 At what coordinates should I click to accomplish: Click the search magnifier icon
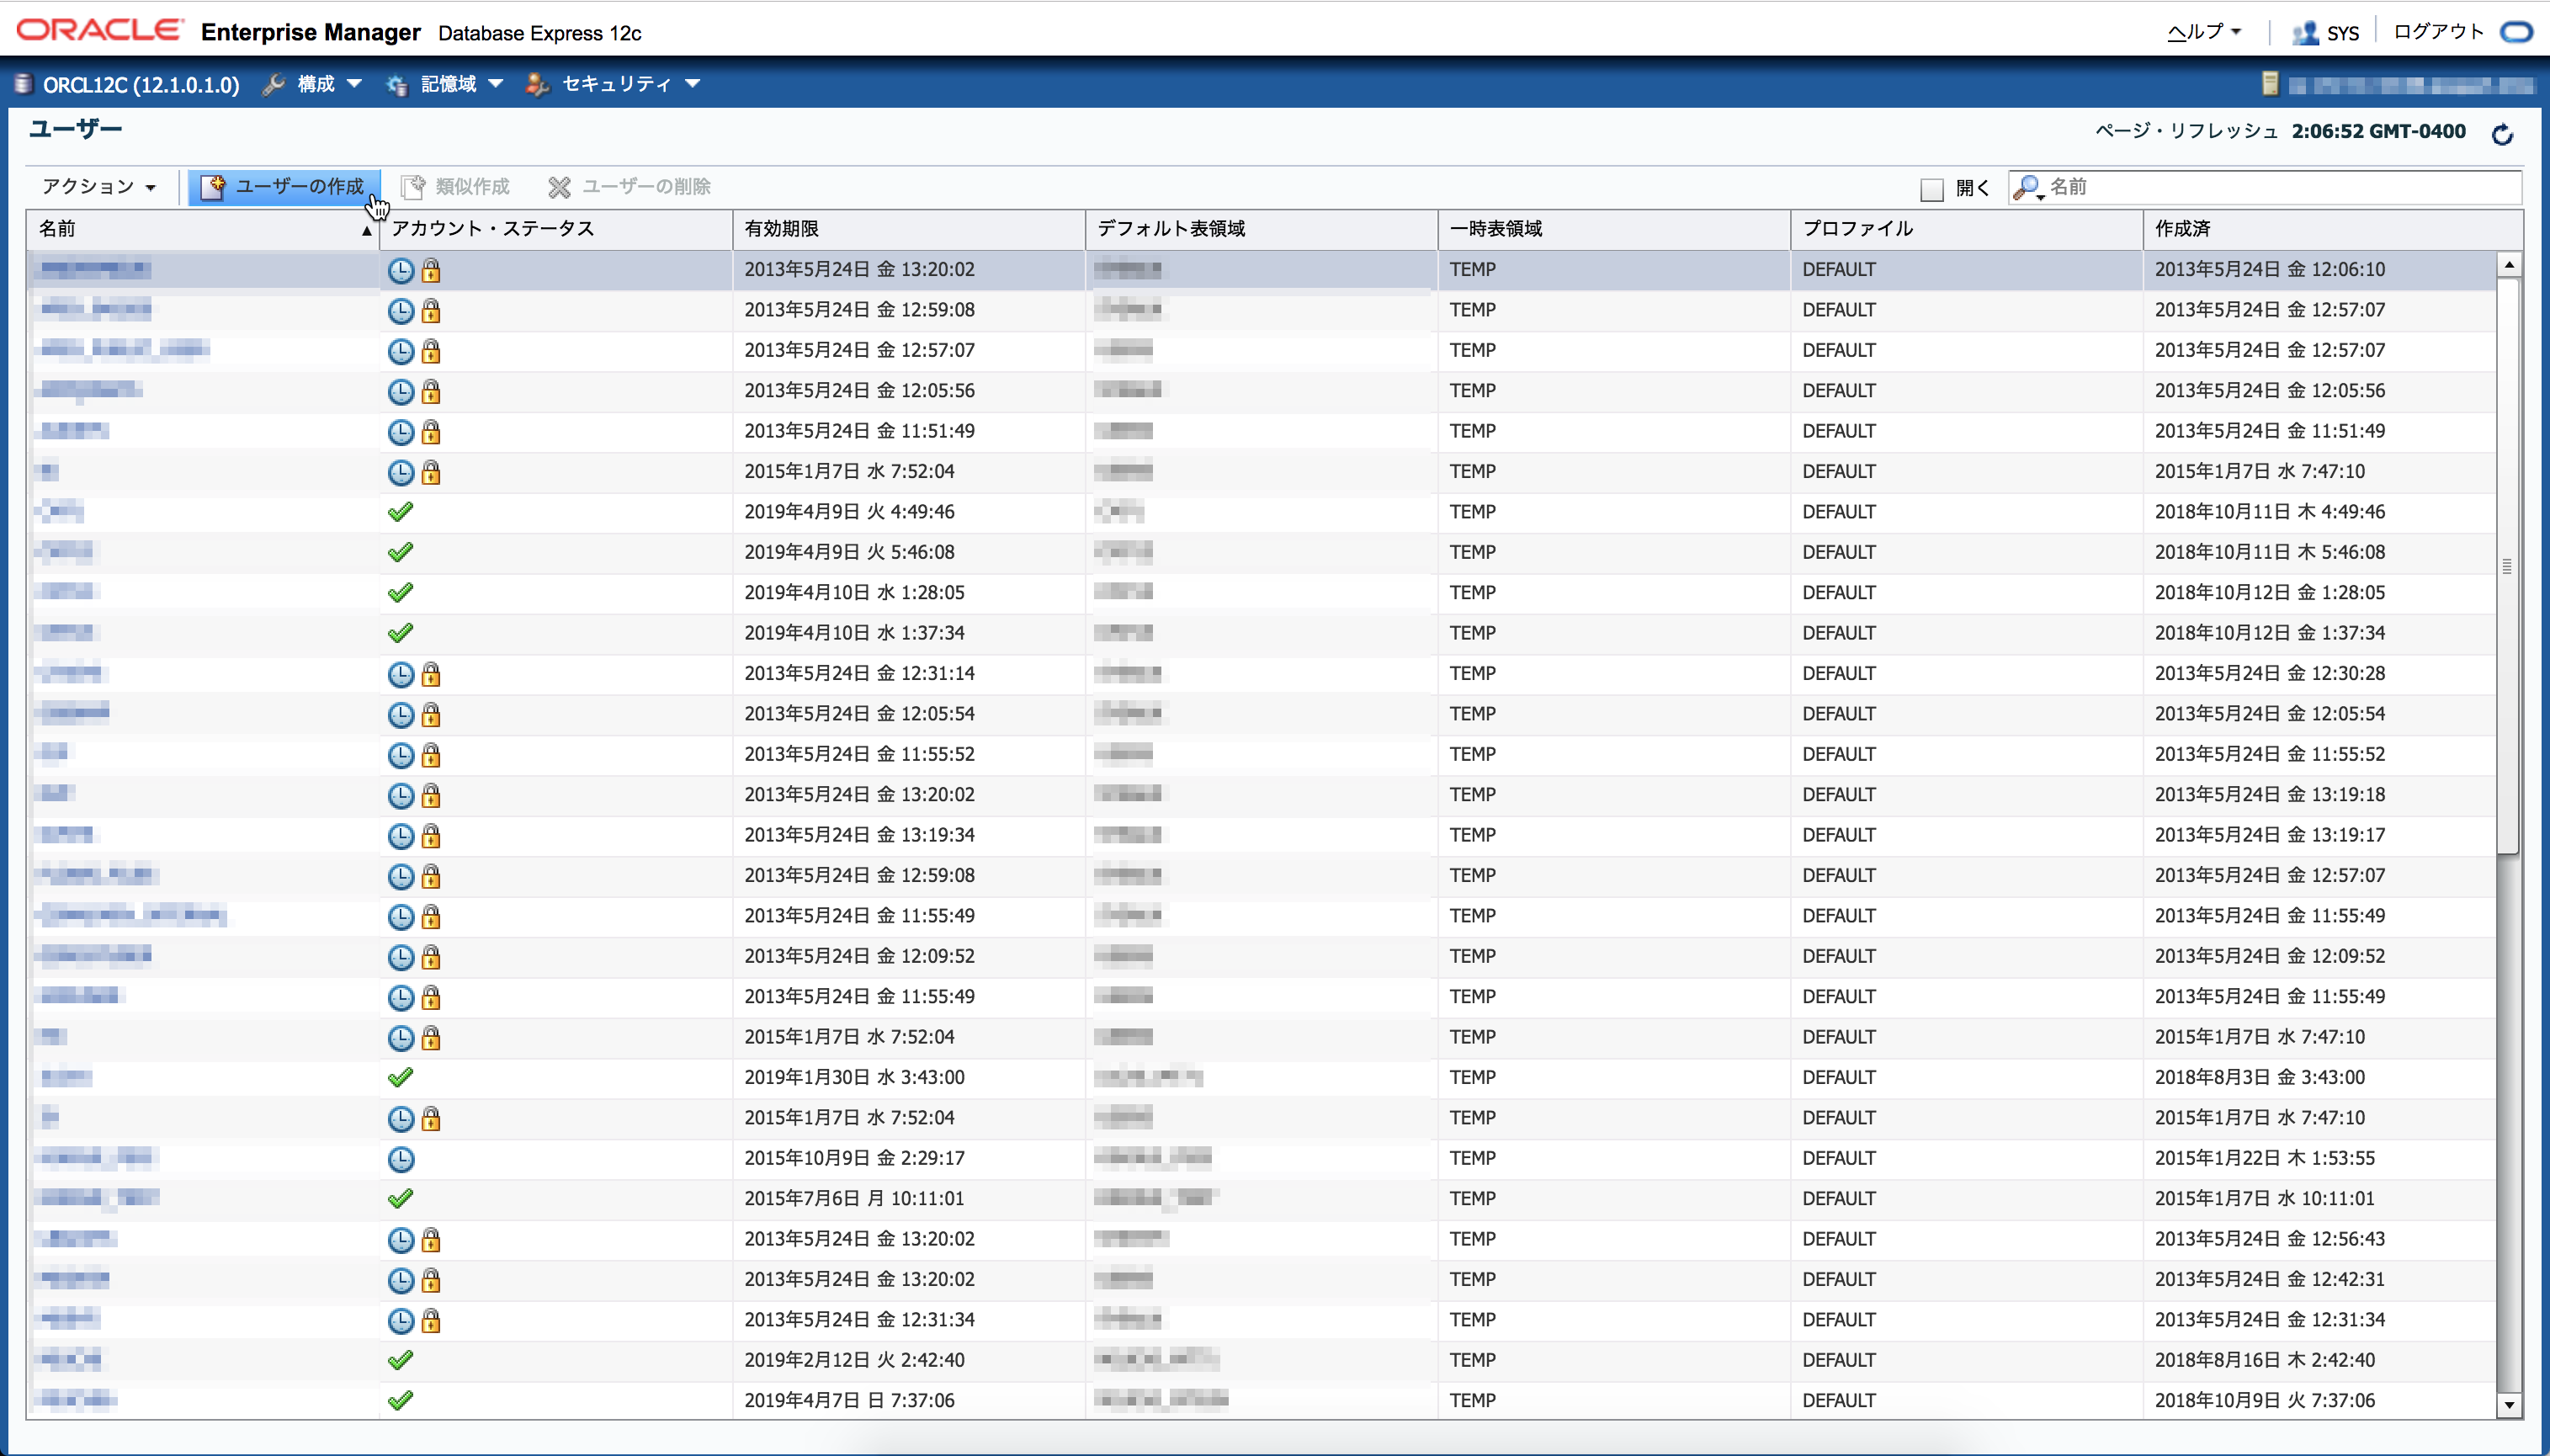click(2026, 187)
